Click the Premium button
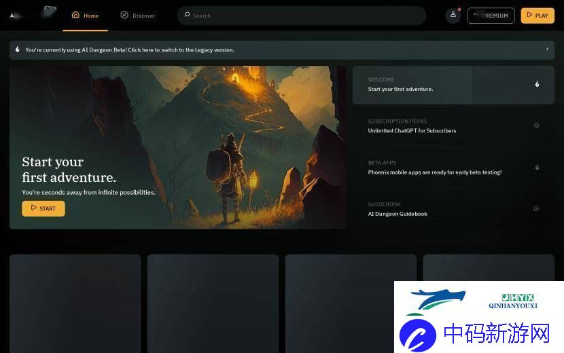Viewport: 564px width, 353px height. [491, 16]
